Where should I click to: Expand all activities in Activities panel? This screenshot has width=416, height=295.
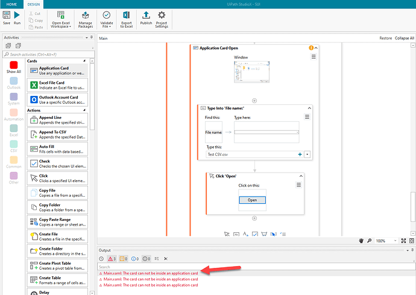8,46
